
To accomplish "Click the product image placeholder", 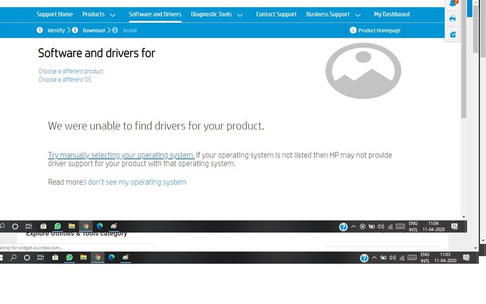I will pyautogui.click(x=363, y=71).
